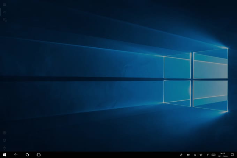Open Task View in taskbar
The image size is (237, 158).
39,155
